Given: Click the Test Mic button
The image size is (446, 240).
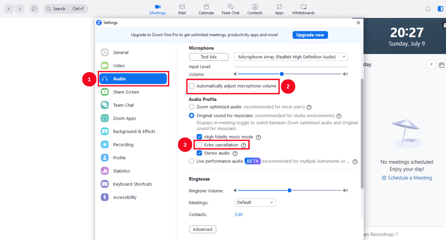Looking at the screenshot, I should [209, 57].
